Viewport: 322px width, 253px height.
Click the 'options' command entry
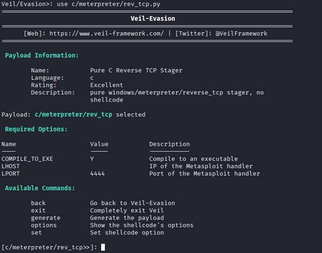(x=44, y=225)
